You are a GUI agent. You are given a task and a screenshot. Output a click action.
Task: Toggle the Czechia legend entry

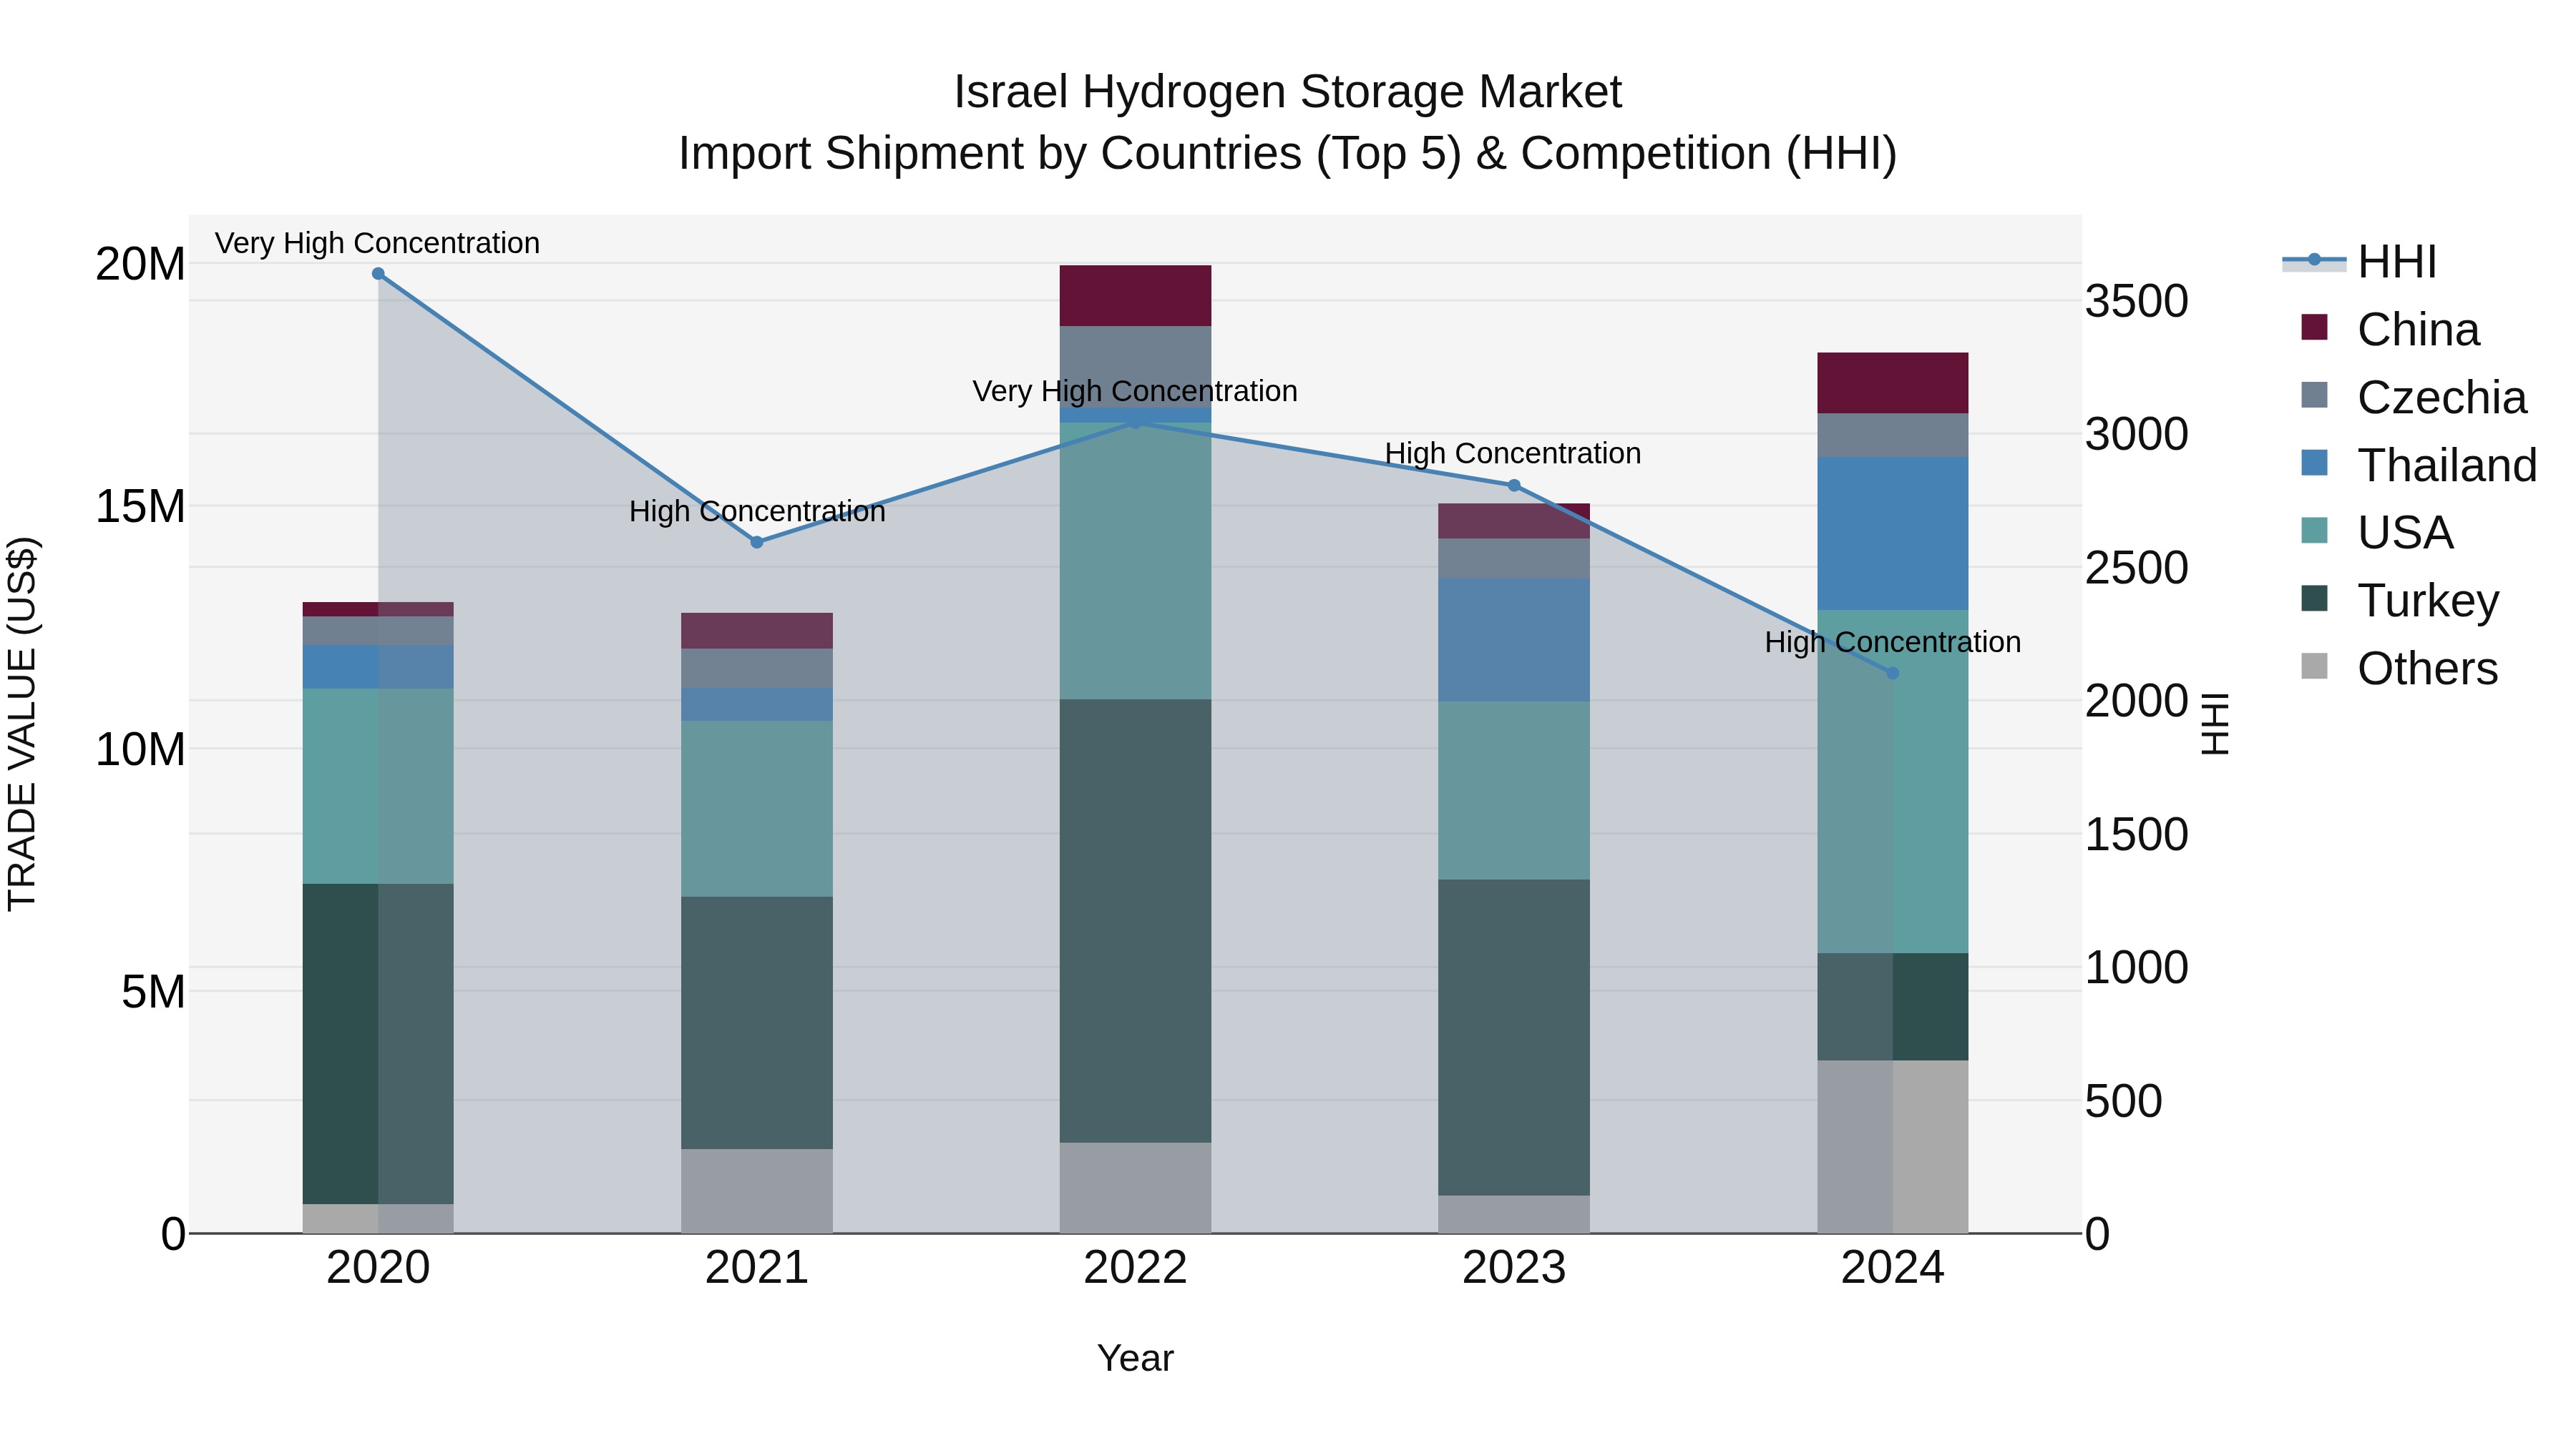(x=2414, y=398)
